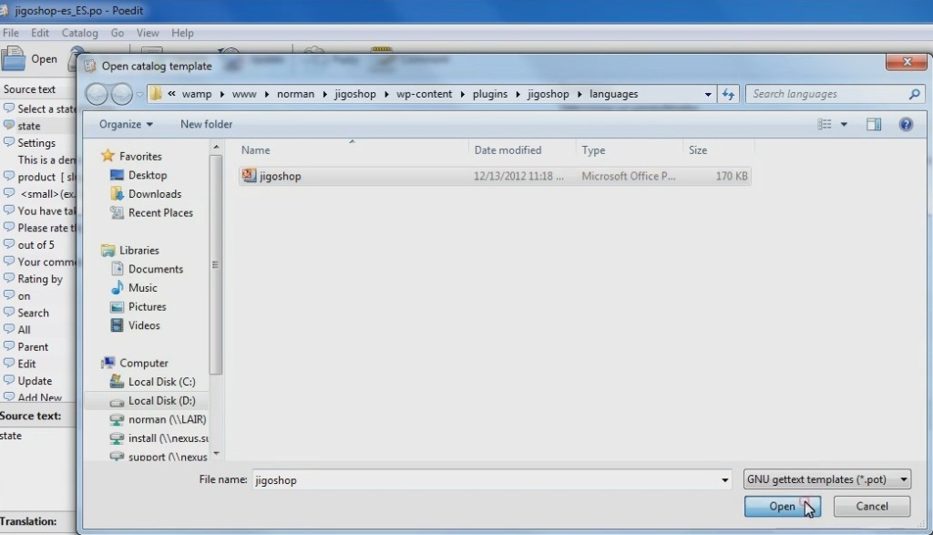Select Local Disk (C:) in sidebar
The width and height of the screenshot is (933, 535).
click(160, 382)
